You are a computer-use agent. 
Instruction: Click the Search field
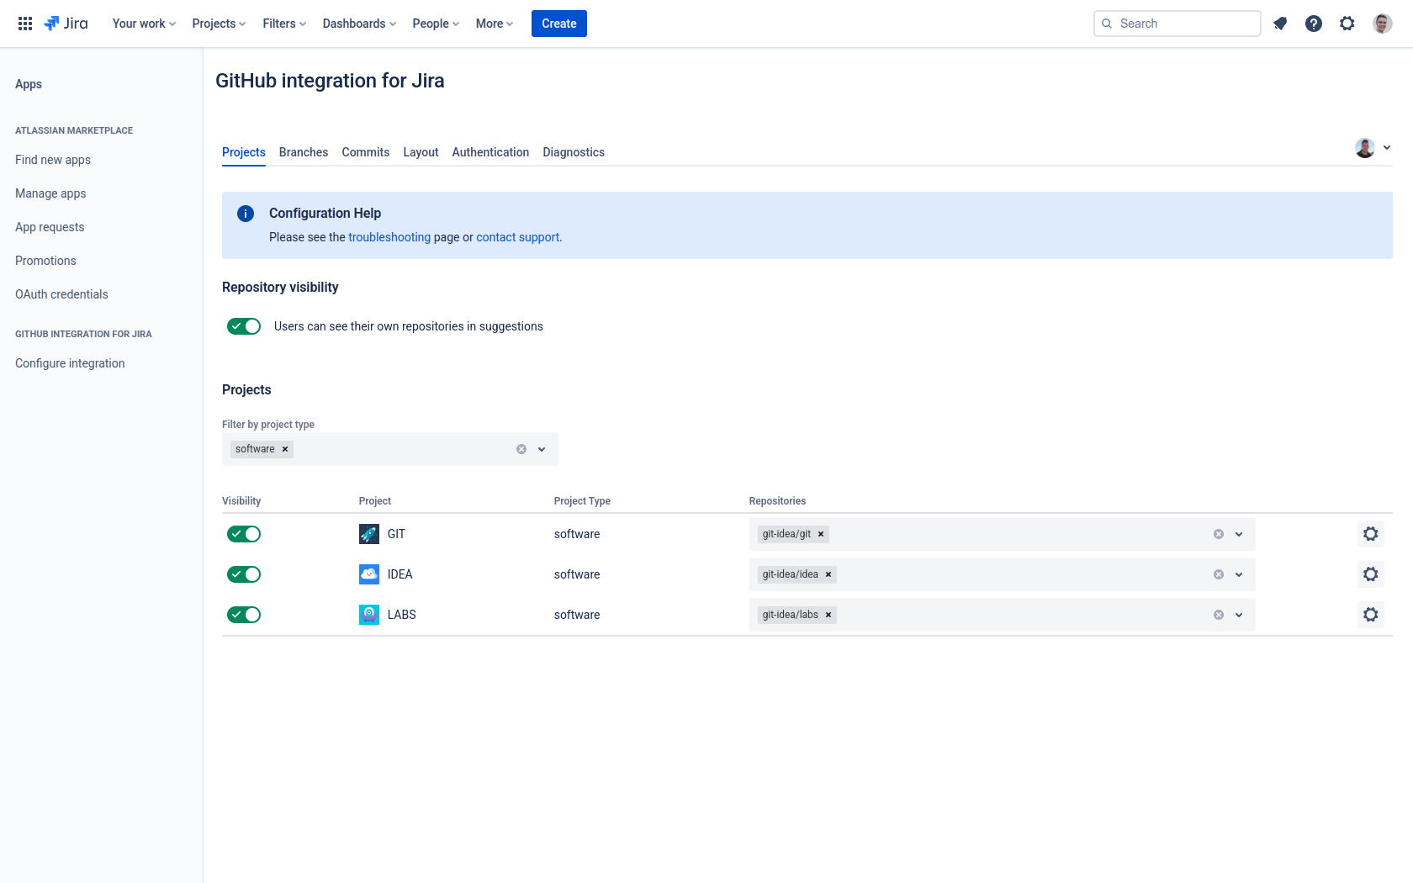pyautogui.click(x=1177, y=24)
